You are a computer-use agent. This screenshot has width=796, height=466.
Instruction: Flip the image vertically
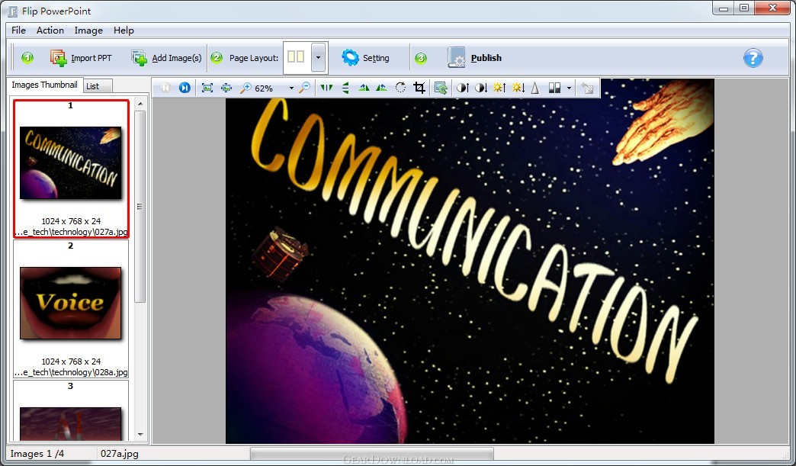point(345,88)
